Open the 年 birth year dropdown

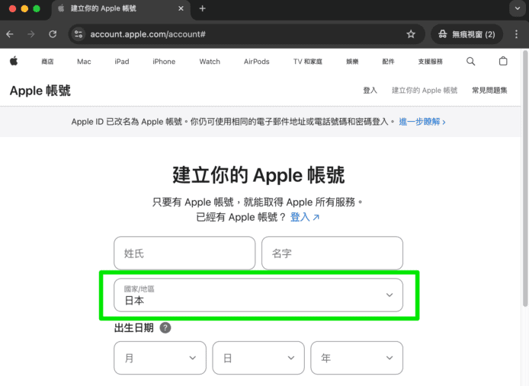coord(357,358)
